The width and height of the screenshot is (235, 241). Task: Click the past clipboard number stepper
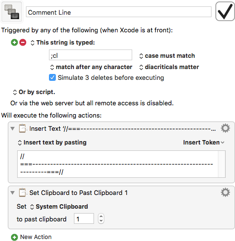tap(101, 218)
